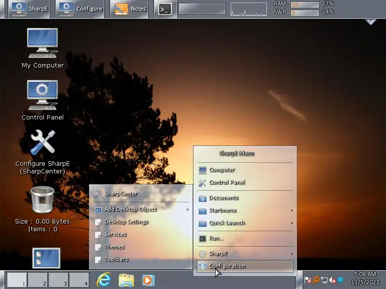The height and width of the screenshot is (289, 386).
Task: Expand the Add Desktop Object submenu
Action: click(x=141, y=210)
